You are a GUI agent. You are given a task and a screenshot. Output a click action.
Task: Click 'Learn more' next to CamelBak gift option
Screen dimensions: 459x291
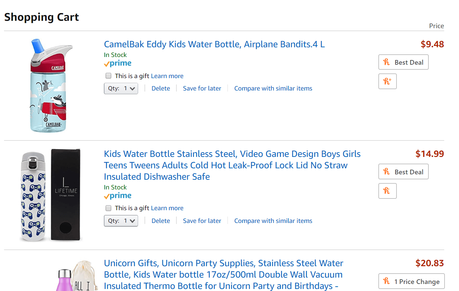[x=167, y=76]
